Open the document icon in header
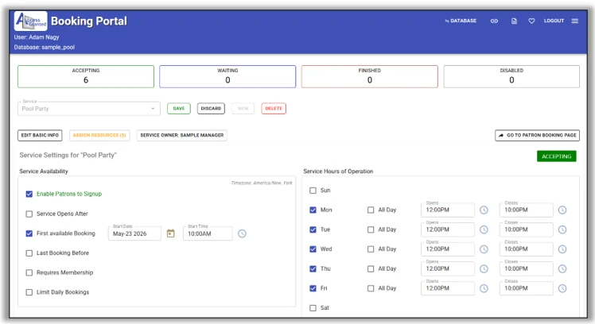Viewport: 595px width, 324px height. [514, 21]
